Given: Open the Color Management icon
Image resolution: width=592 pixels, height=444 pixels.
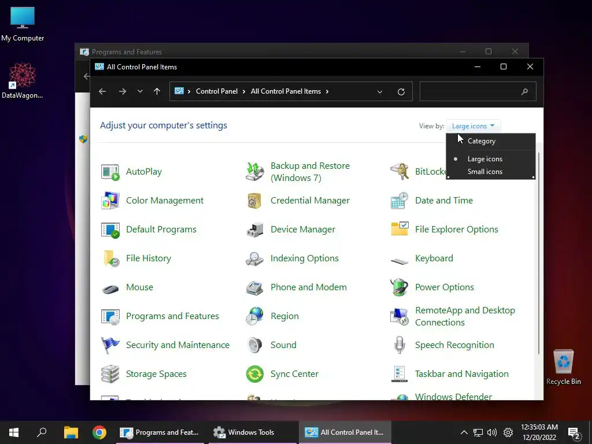Looking at the screenshot, I should (x=110, y=201).
